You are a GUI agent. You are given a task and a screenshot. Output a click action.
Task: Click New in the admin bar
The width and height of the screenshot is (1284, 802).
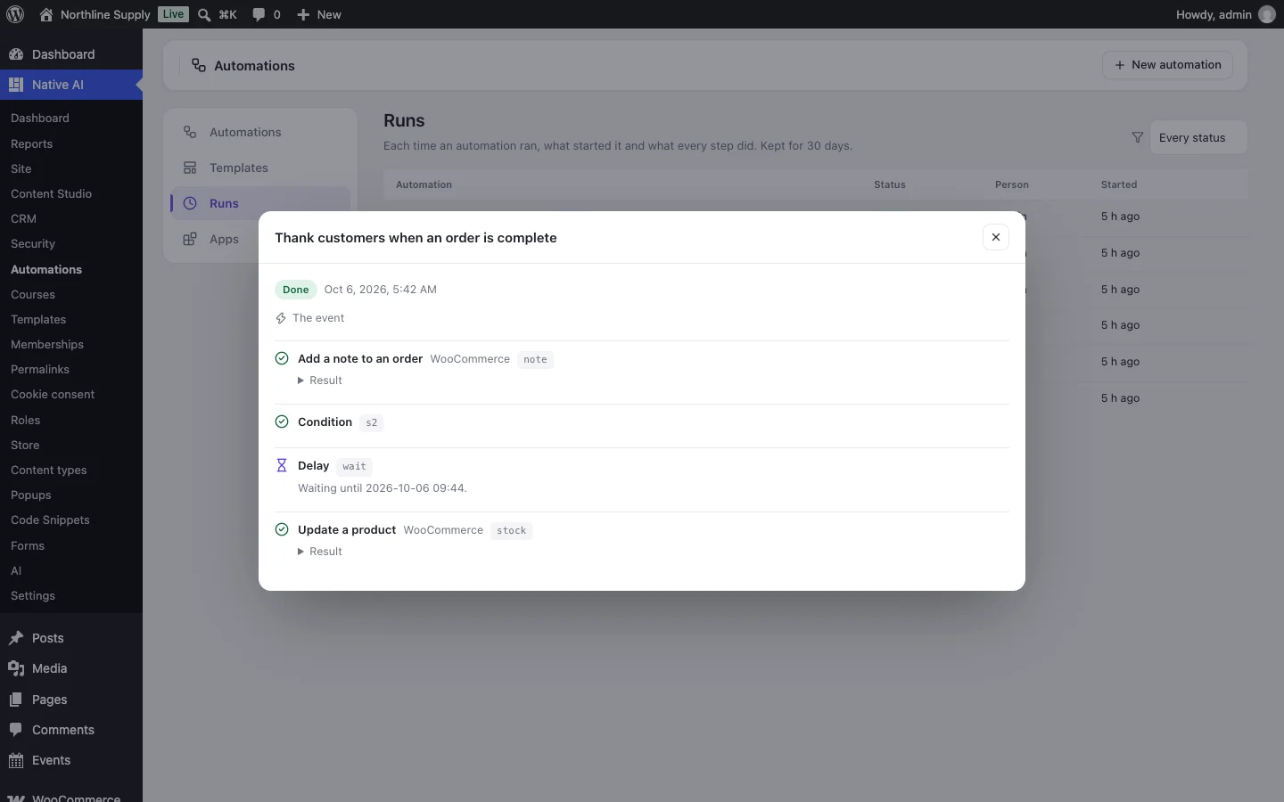[319, 14]
